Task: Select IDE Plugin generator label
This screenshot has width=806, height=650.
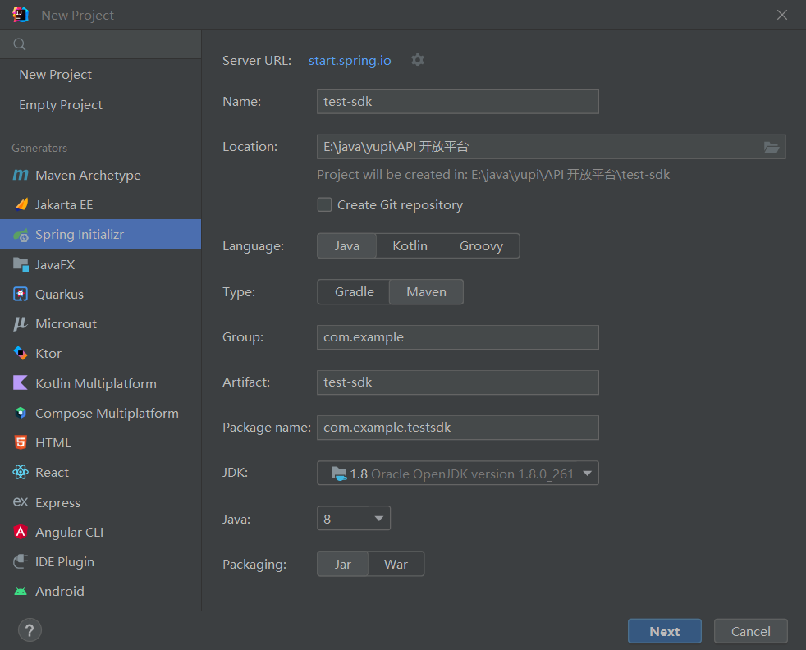Action: [x=65, y=561]
